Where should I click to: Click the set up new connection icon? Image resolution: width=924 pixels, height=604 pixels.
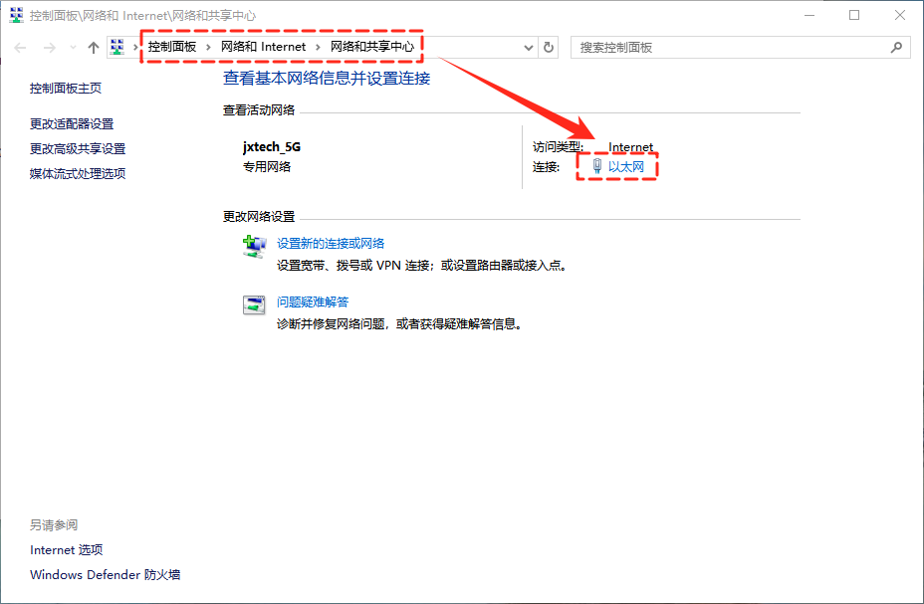point(254,246)
